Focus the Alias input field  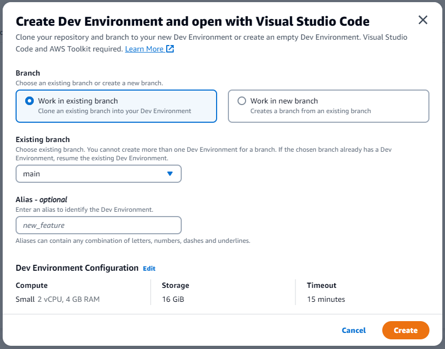click(99, 225)
